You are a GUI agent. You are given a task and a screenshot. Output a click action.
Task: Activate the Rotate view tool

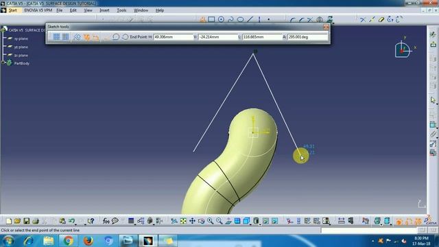coord(201,221)
